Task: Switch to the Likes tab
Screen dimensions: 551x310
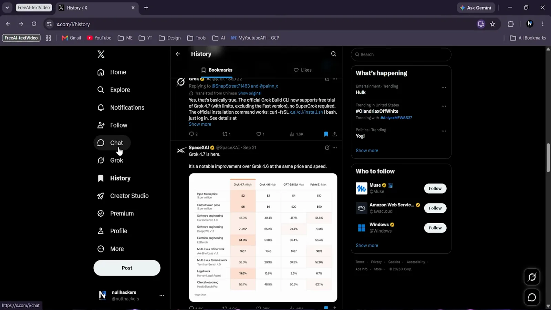Action: [303, 70]
